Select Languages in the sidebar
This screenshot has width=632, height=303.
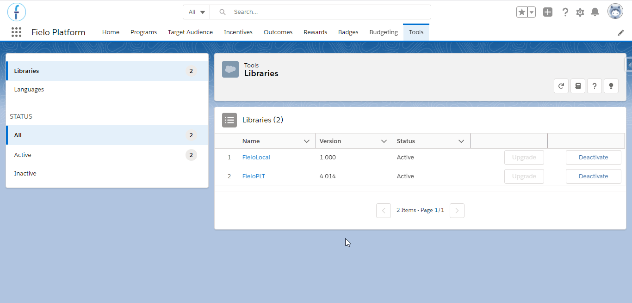click(x=107, y=90)
